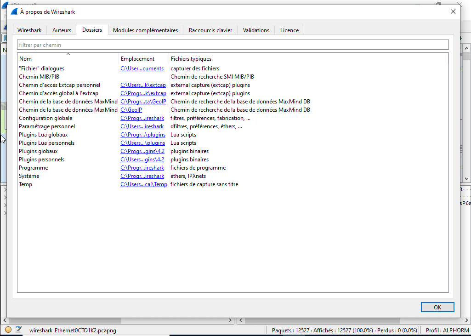This screenshot has height=336, width=471.
Task: Click the "éthers, IPXnets" description
Action: pyautogui.click(x=188, y=176)
